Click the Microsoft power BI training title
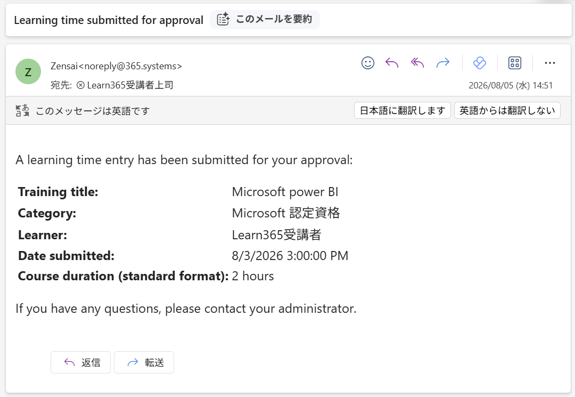The width and height of the screenshot is (575, 397). click(x=285, y=192)
